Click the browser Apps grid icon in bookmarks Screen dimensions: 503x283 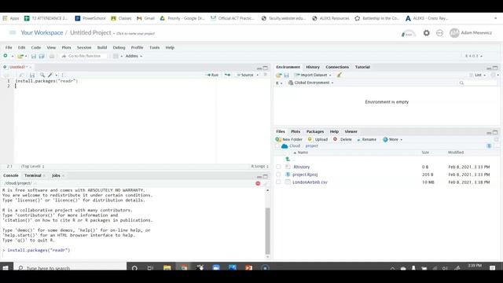[5, 18]
